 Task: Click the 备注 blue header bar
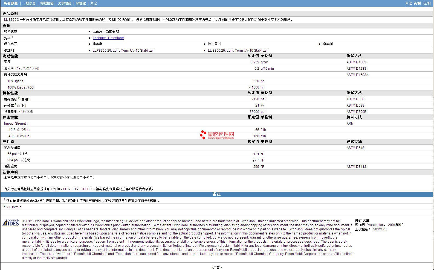click(216, 194)
